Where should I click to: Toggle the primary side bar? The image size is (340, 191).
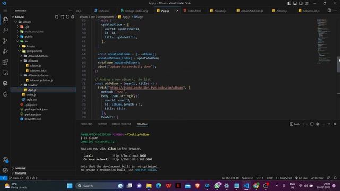point(289,3)
